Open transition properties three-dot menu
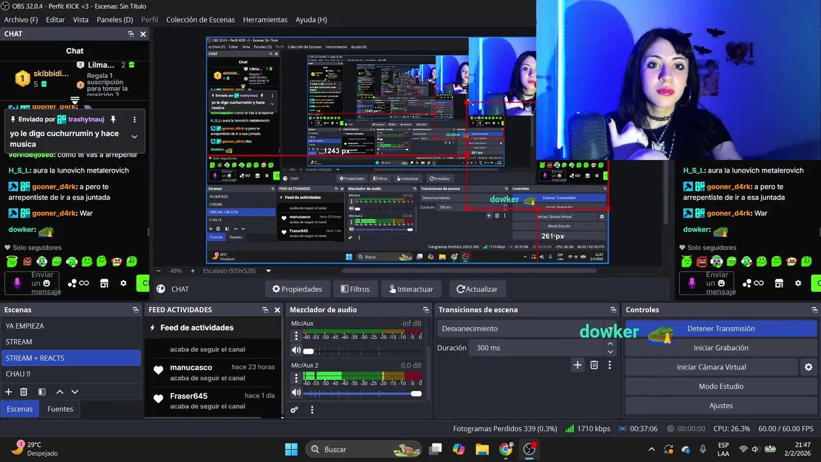This screenshot has height=462, width=821. coord(609,364)
